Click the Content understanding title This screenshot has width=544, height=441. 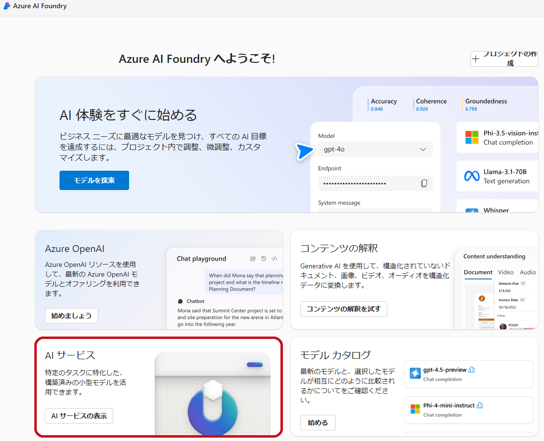(x=494, y=256)
